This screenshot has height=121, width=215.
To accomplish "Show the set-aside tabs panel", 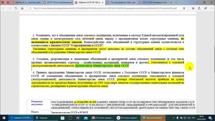I will [x=3, y=2].
